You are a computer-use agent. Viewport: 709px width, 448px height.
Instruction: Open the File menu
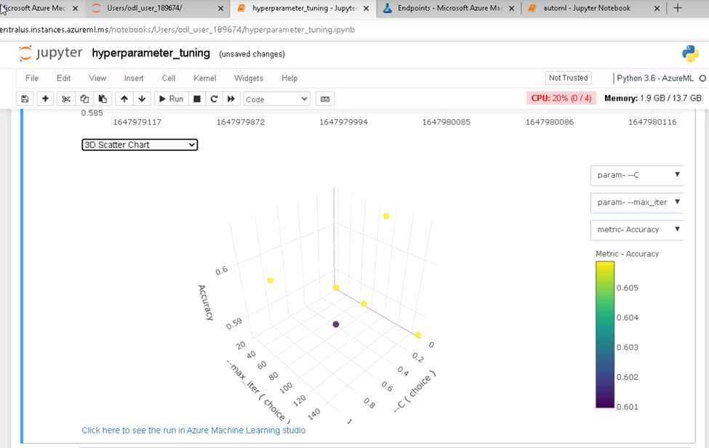32,78
